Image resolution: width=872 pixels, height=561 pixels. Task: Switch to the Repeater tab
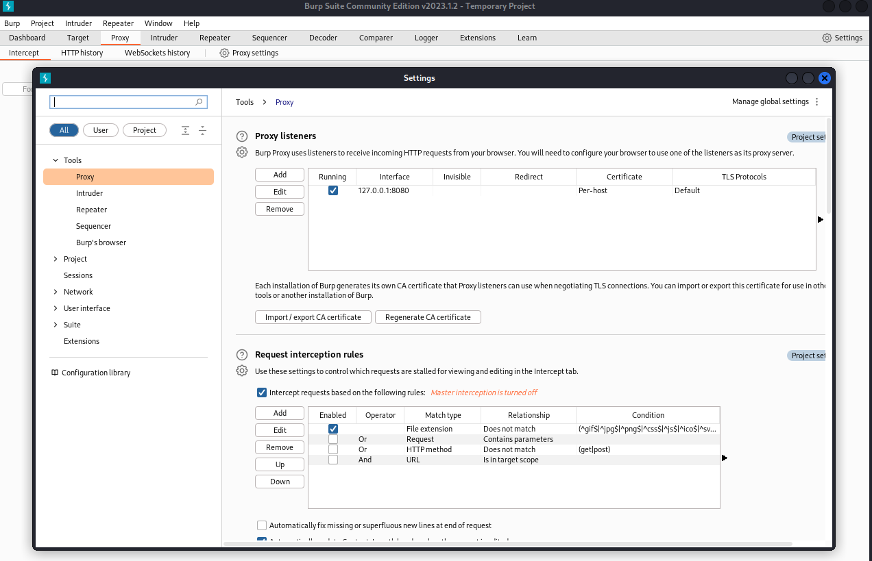click(x=215, y=38)
